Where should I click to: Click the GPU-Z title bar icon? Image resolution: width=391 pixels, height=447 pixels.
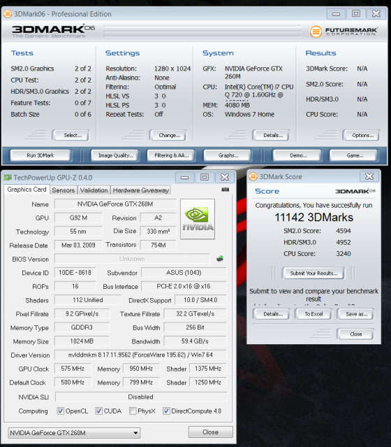coord(8,178)
